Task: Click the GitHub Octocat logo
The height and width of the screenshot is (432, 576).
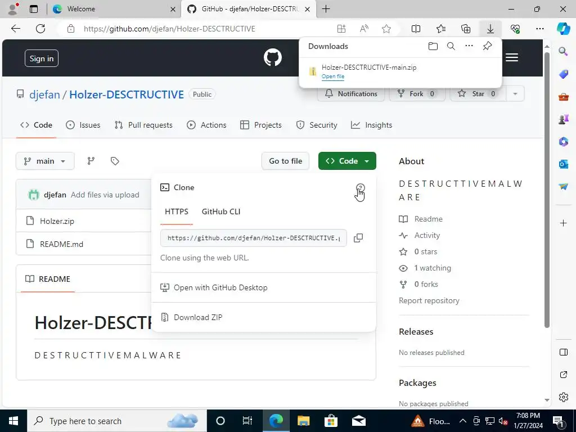Action: coord(273,58)
